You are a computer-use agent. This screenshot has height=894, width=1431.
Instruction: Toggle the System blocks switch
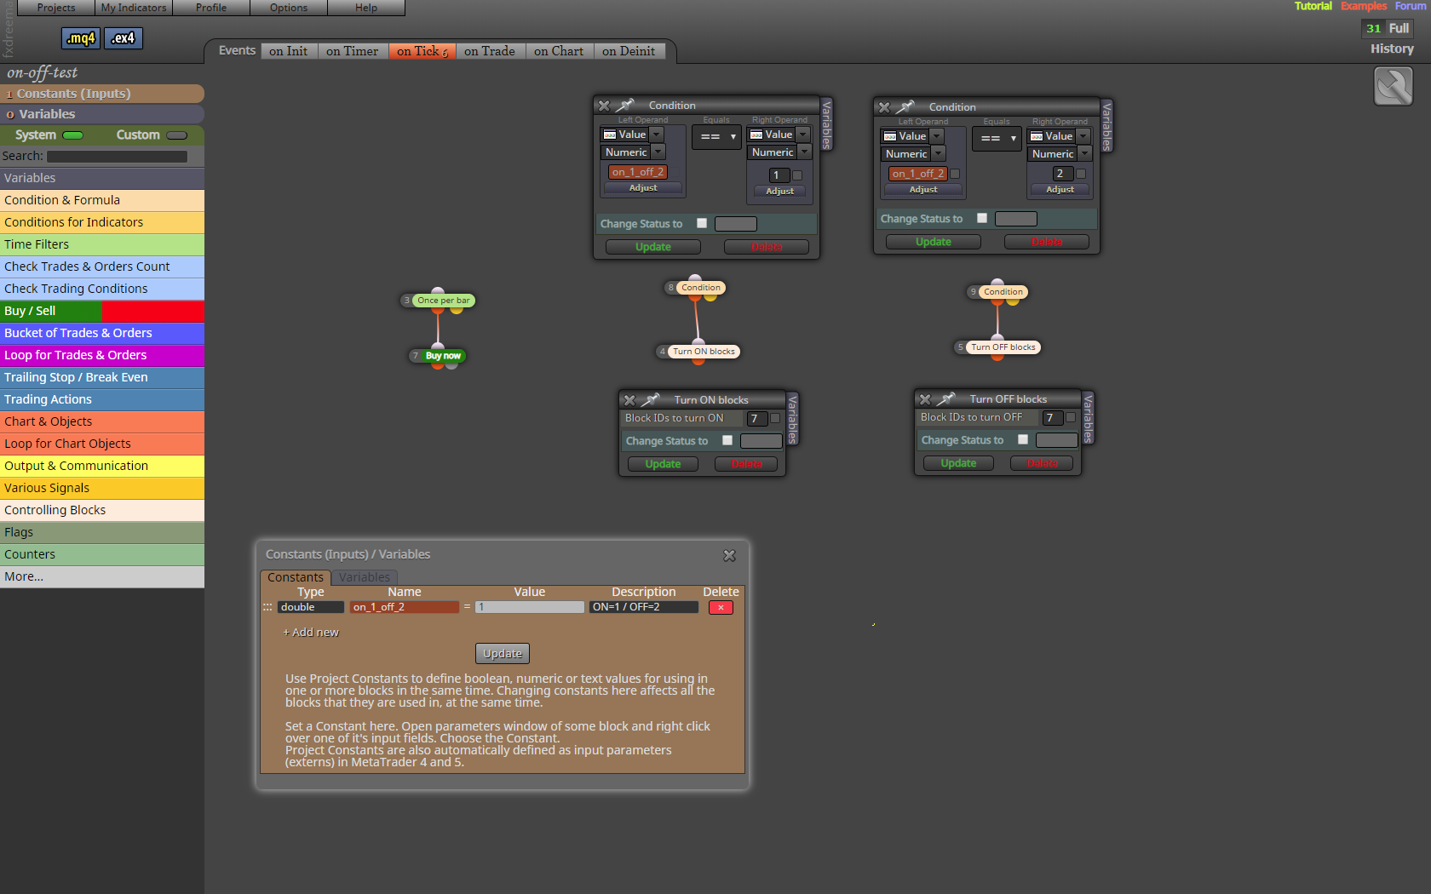73,135
